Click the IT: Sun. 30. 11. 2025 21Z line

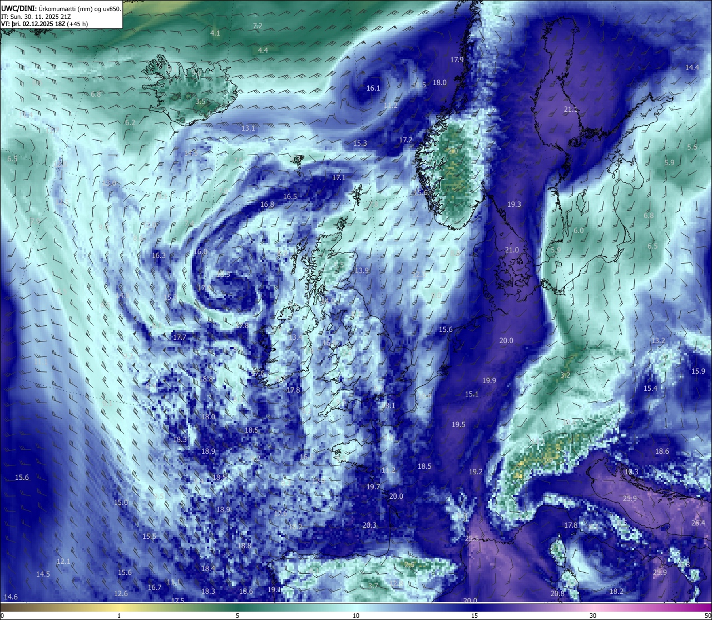point(36,16)
